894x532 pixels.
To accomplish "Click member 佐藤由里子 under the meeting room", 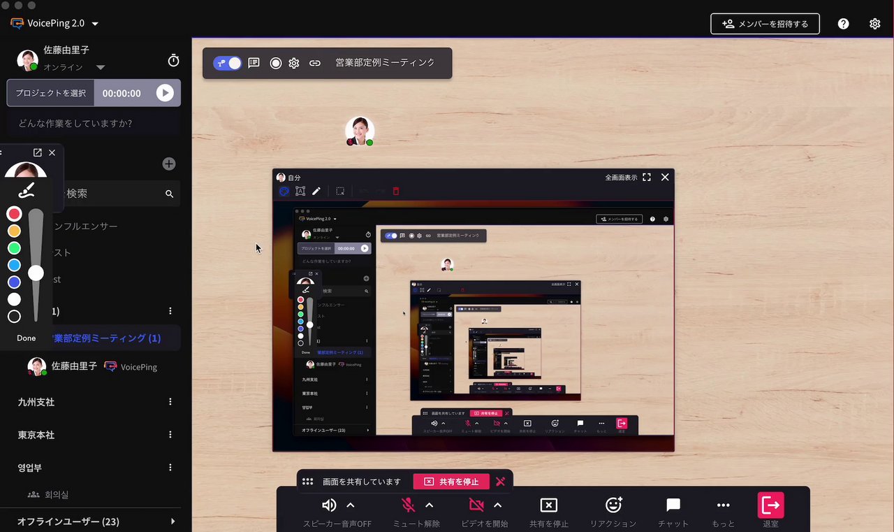I will coord(75,366).
